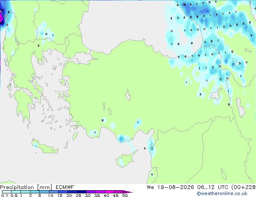The width and height of the screenshot is (256, 197).
Task: Click the '19-08-2026' forecast date text
Action: coord(176,187)
